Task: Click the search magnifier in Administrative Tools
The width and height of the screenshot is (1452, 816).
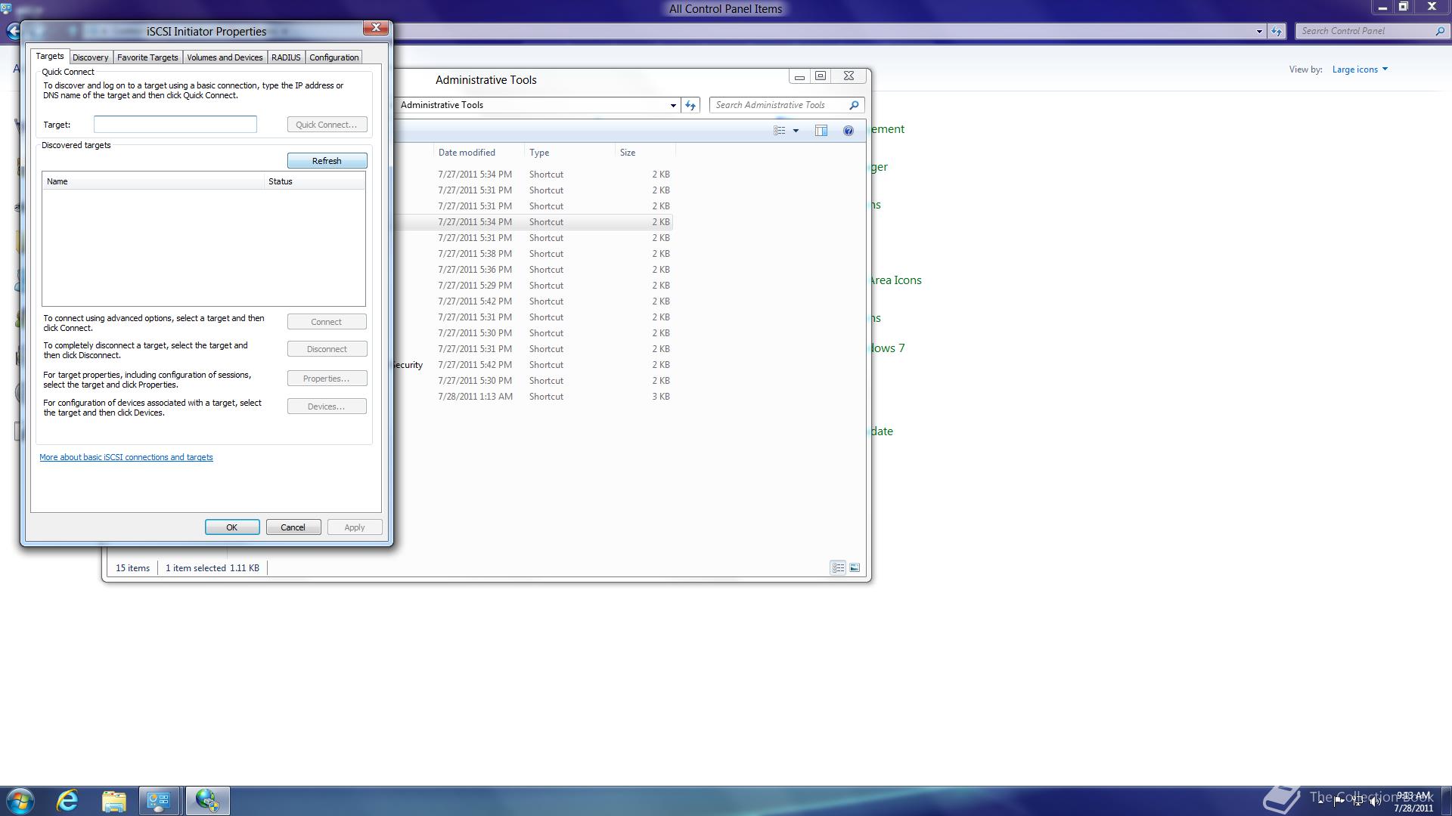Action: pos(854,105)
